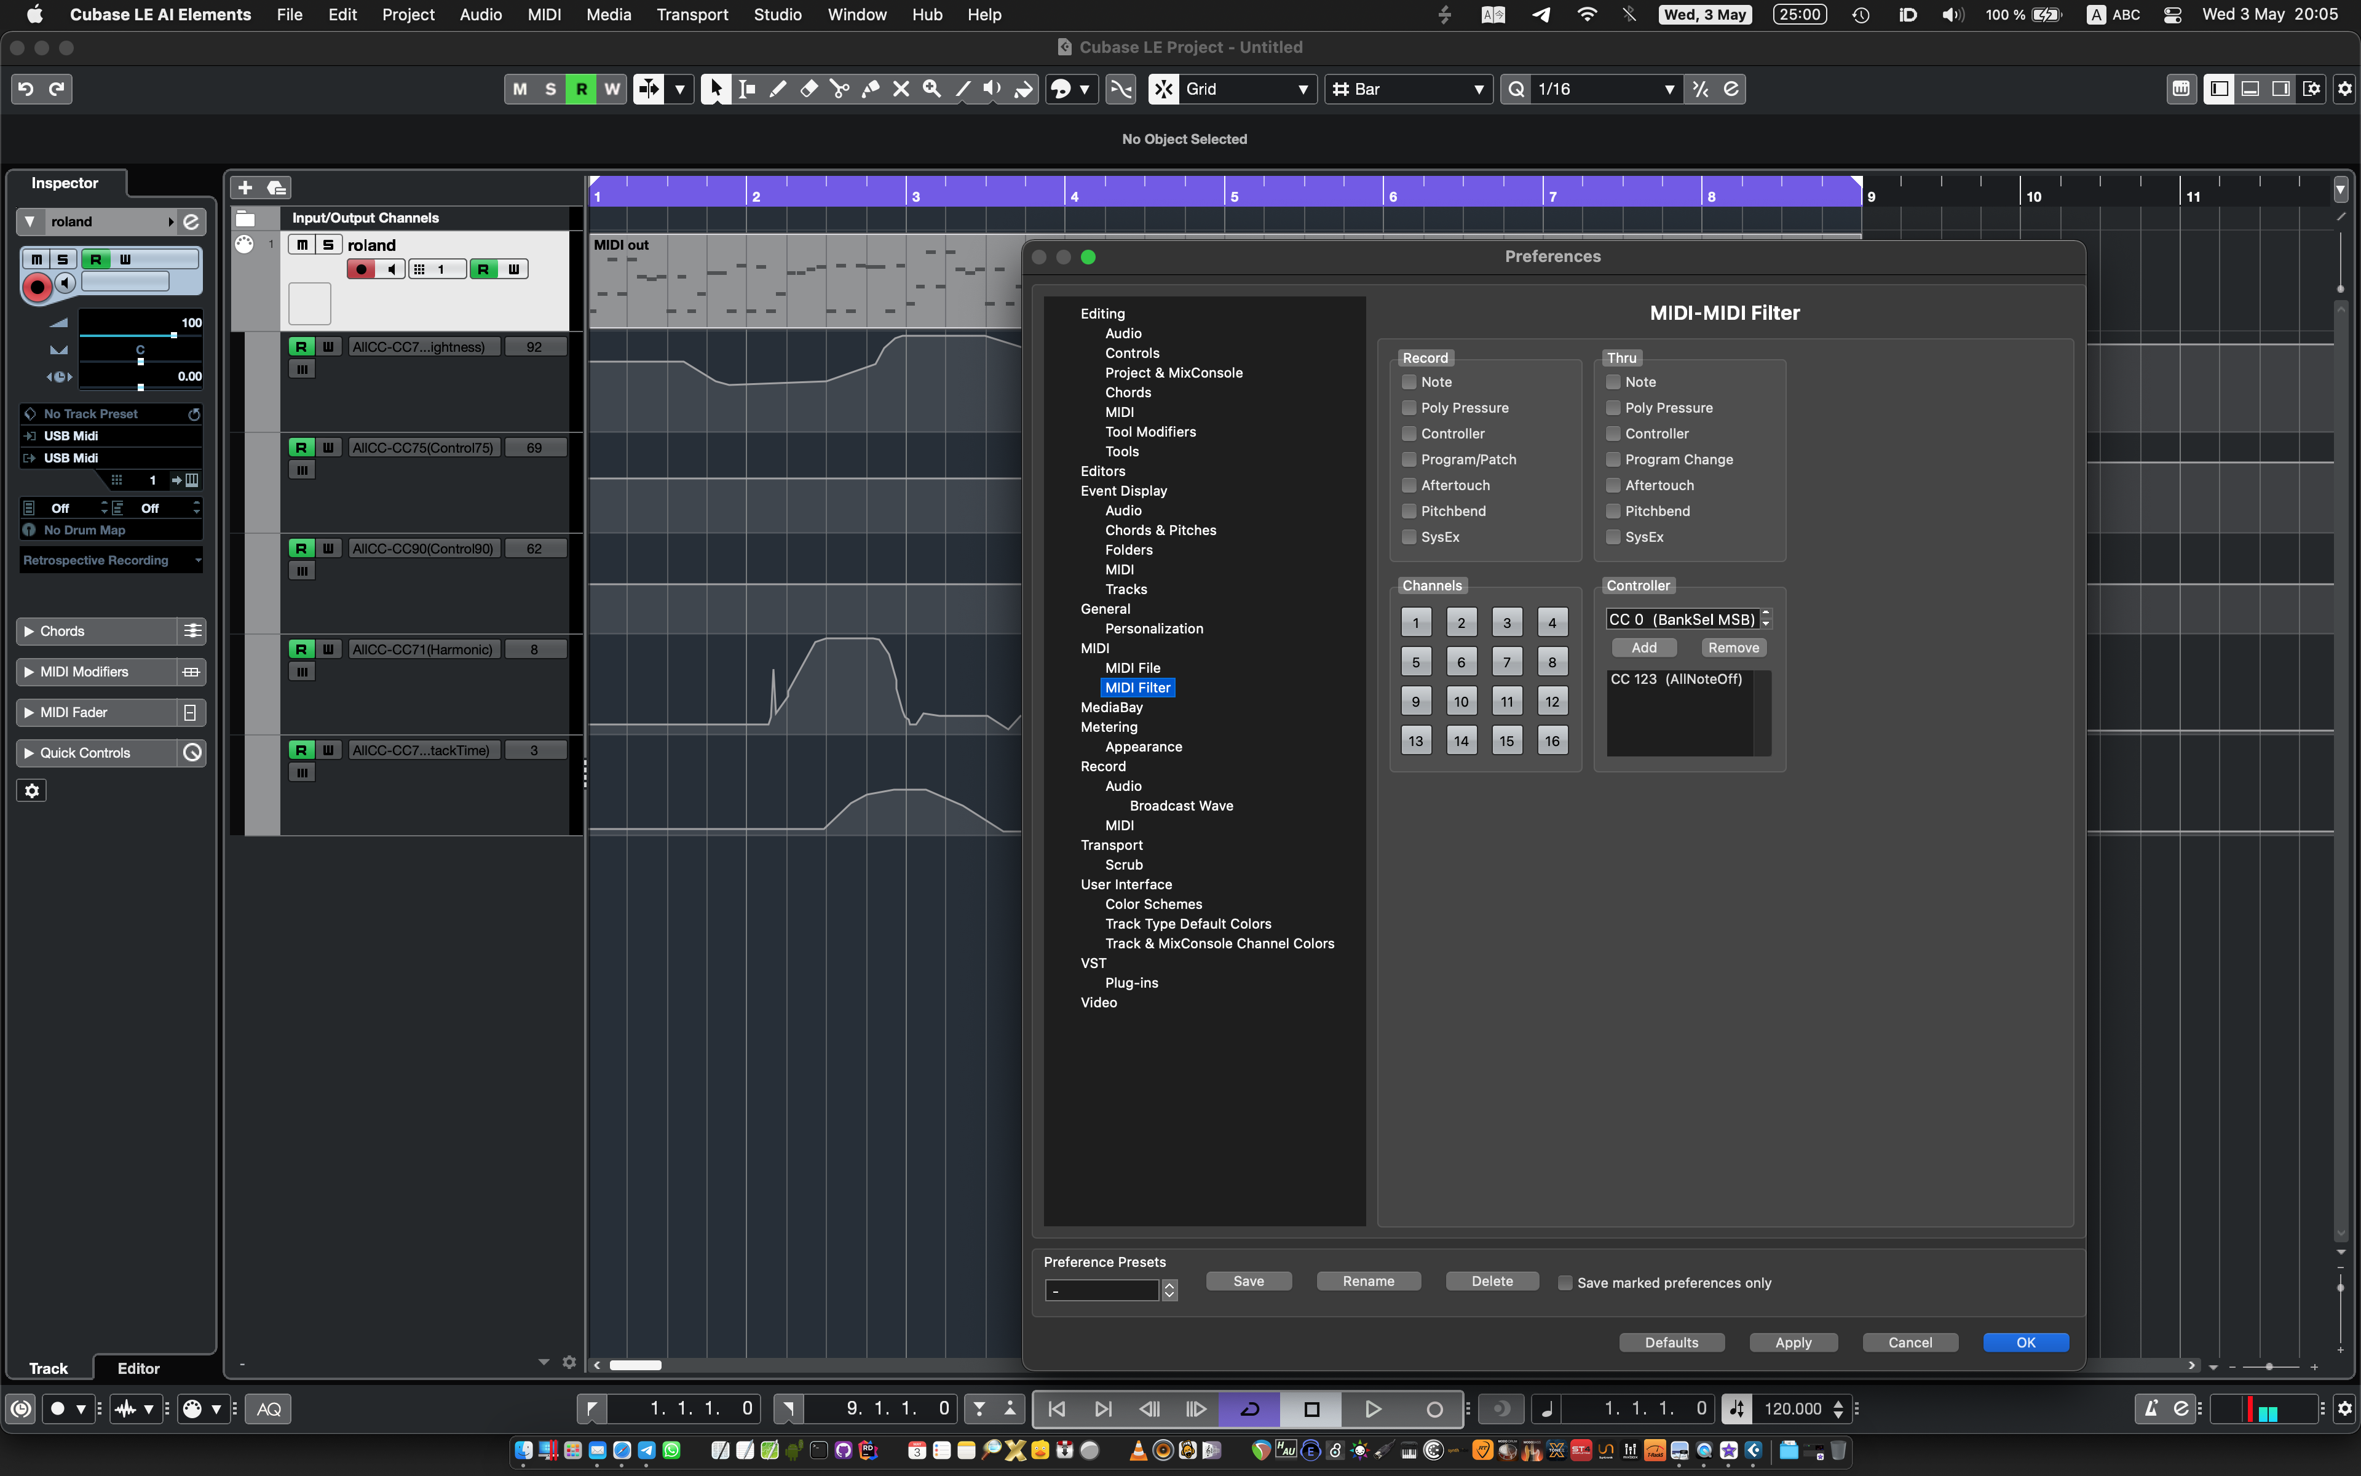
Task: Open the Transport menu
Action: [x=692, y=15]
